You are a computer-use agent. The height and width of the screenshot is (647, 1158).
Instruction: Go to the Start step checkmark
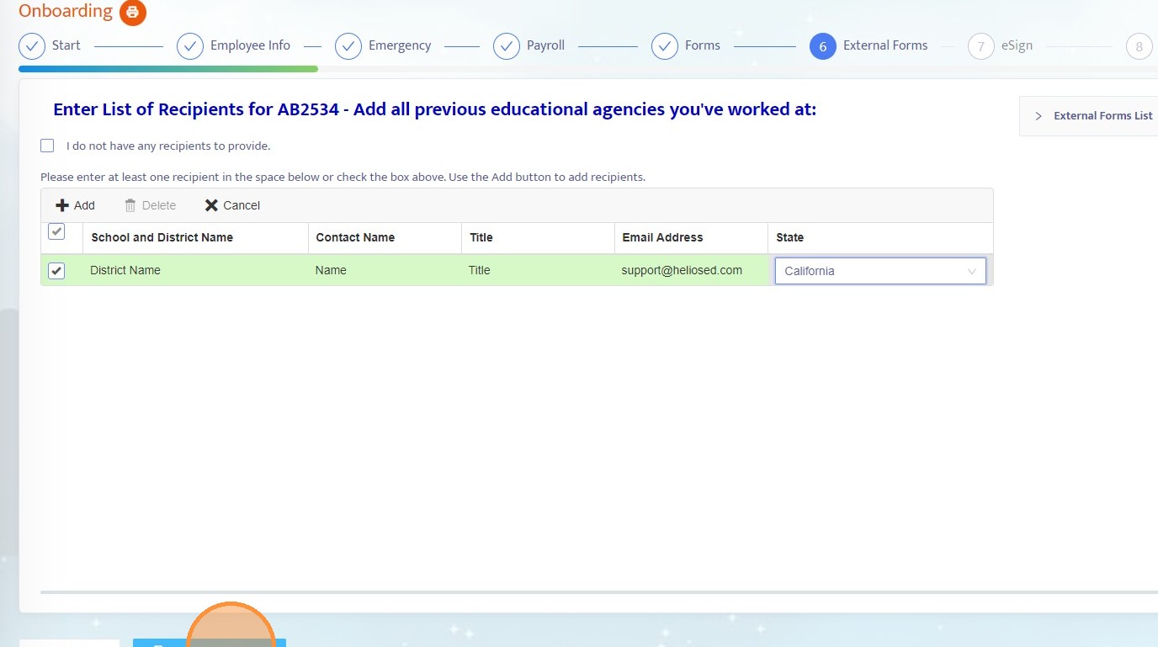(32, 46)
